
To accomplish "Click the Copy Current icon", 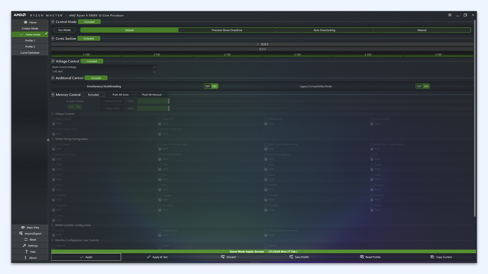I will tap(432, 257).
